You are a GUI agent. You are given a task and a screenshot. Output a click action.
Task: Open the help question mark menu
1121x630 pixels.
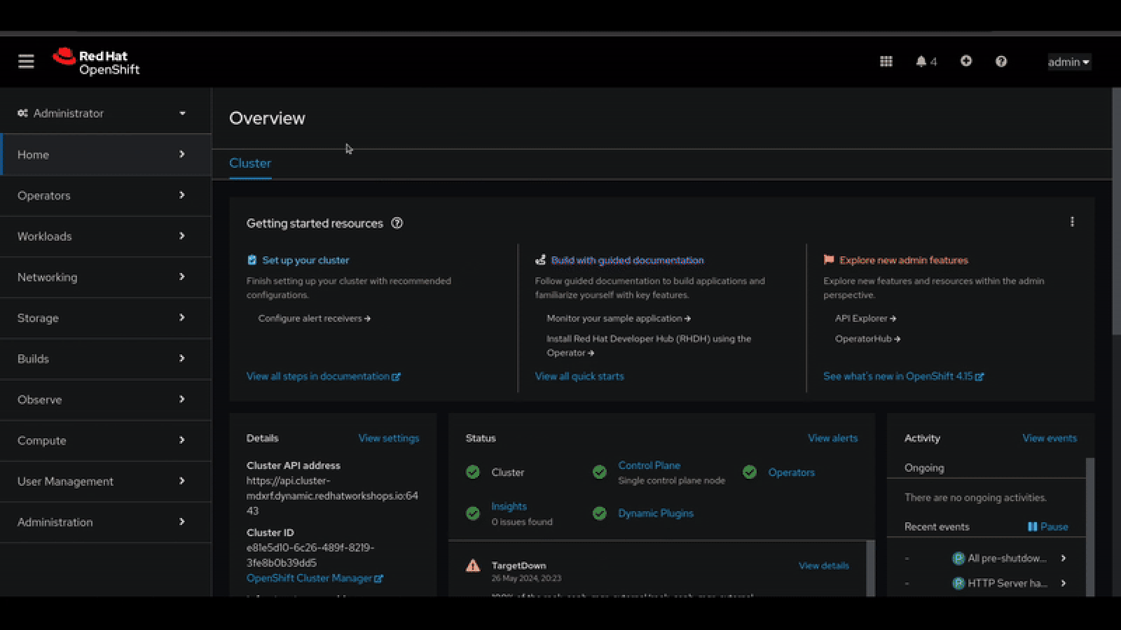1000,62
